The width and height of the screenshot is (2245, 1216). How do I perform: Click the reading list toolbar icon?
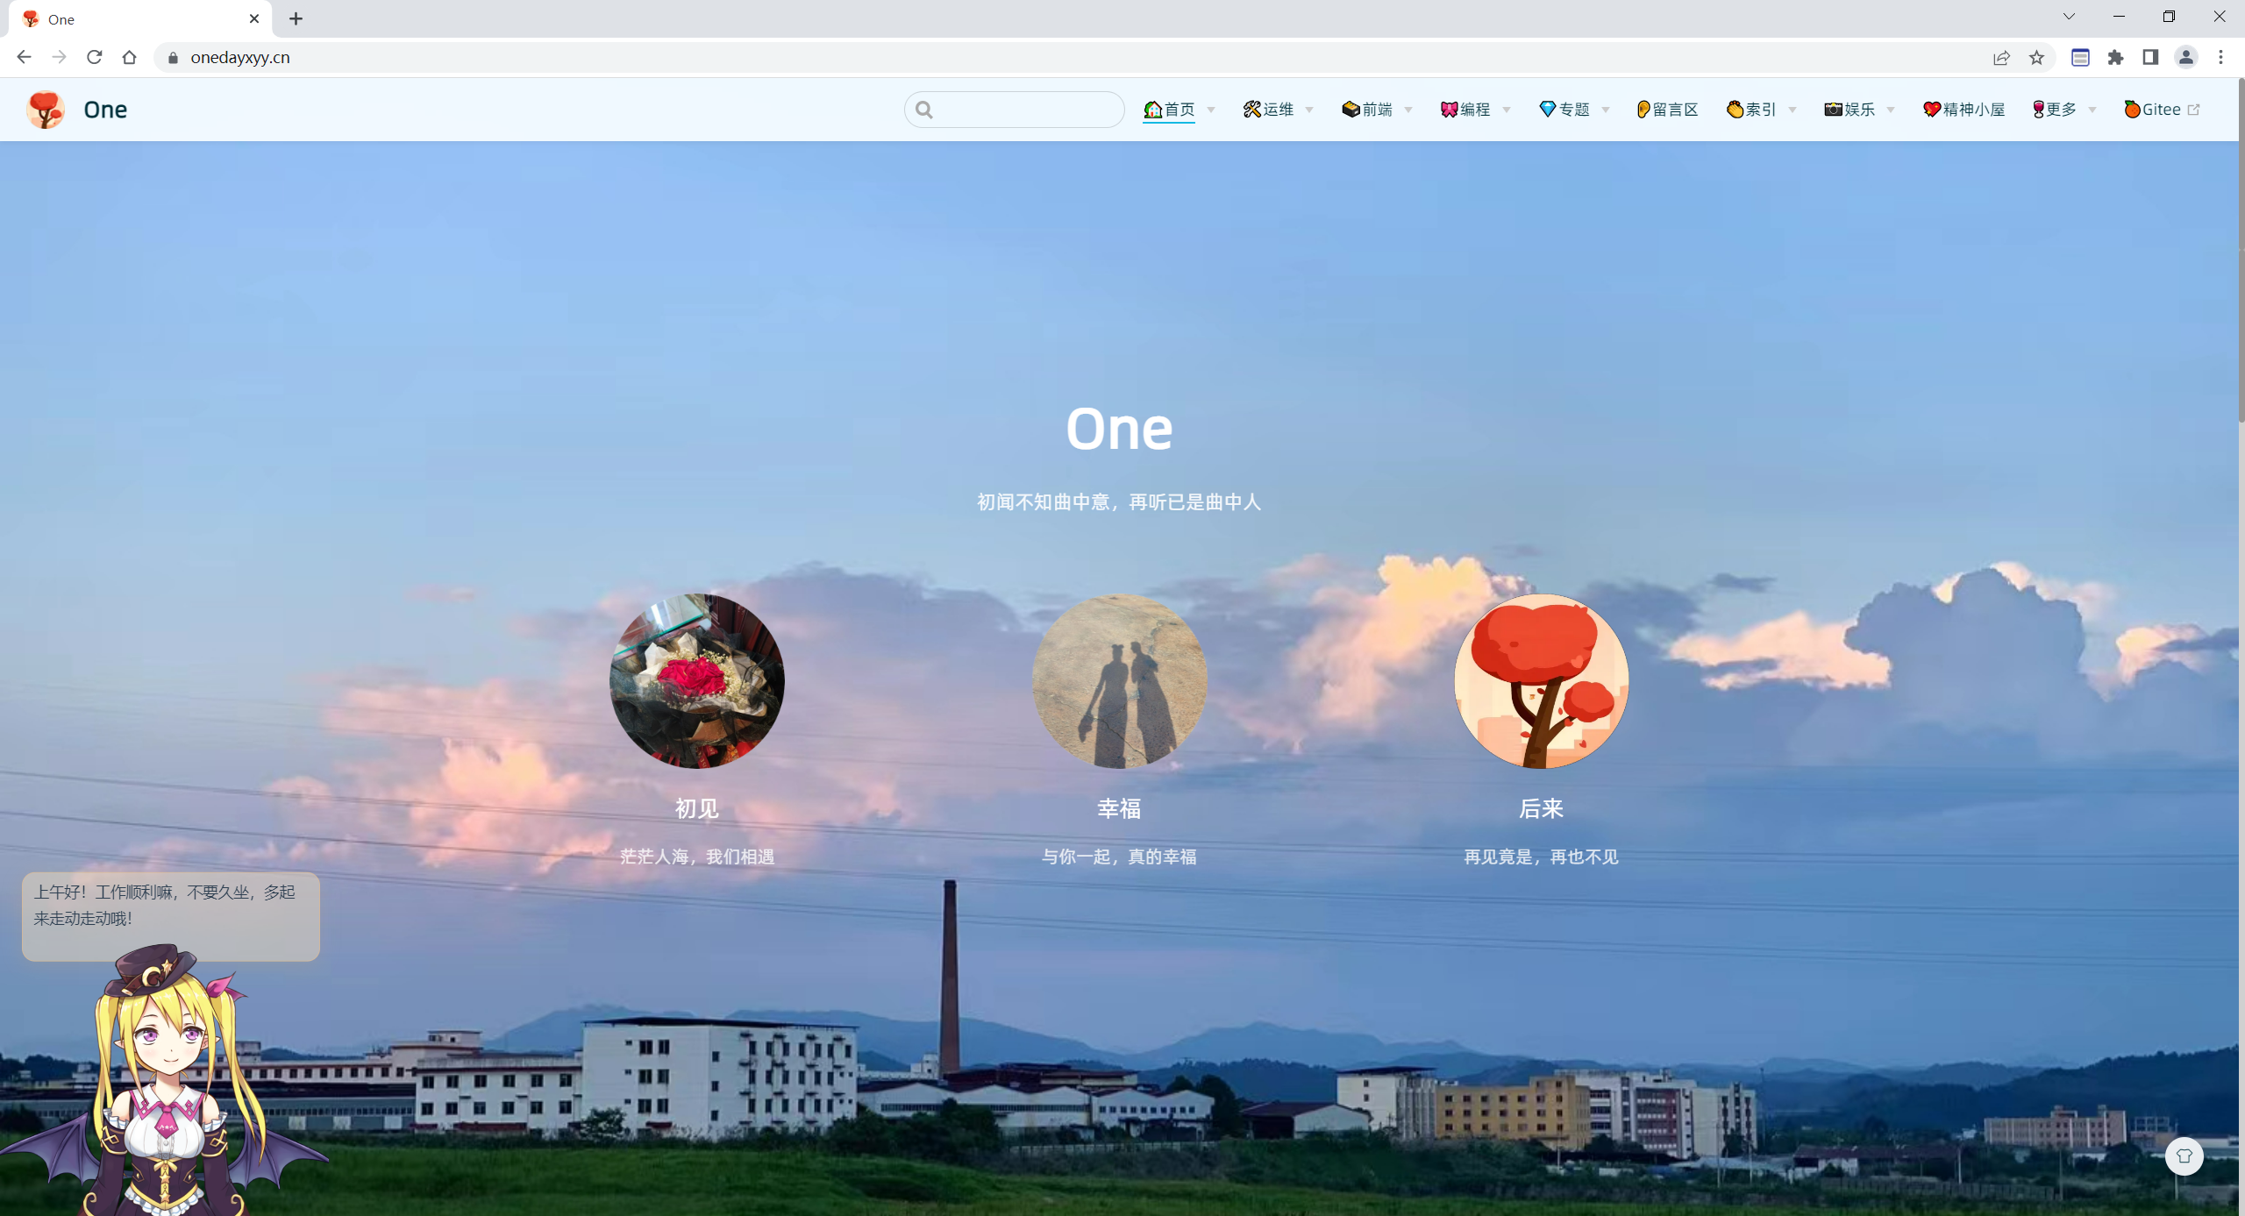(x=2080, y=58)
